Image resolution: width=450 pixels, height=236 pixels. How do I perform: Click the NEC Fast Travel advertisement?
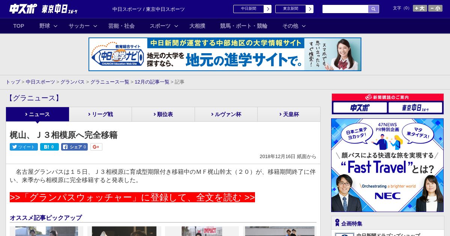coord(387,165)
